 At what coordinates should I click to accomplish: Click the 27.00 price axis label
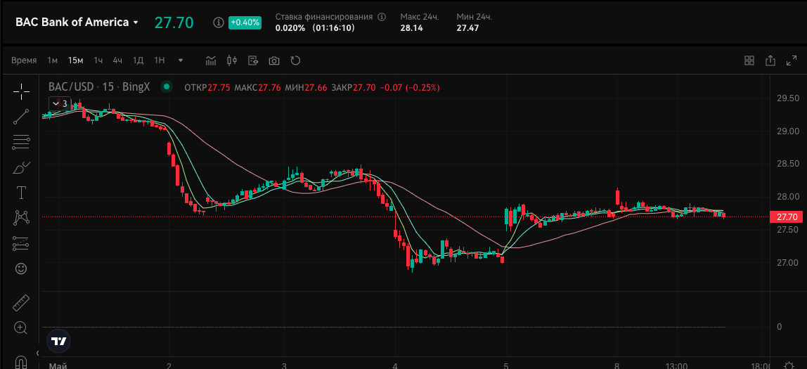point(787,262)
